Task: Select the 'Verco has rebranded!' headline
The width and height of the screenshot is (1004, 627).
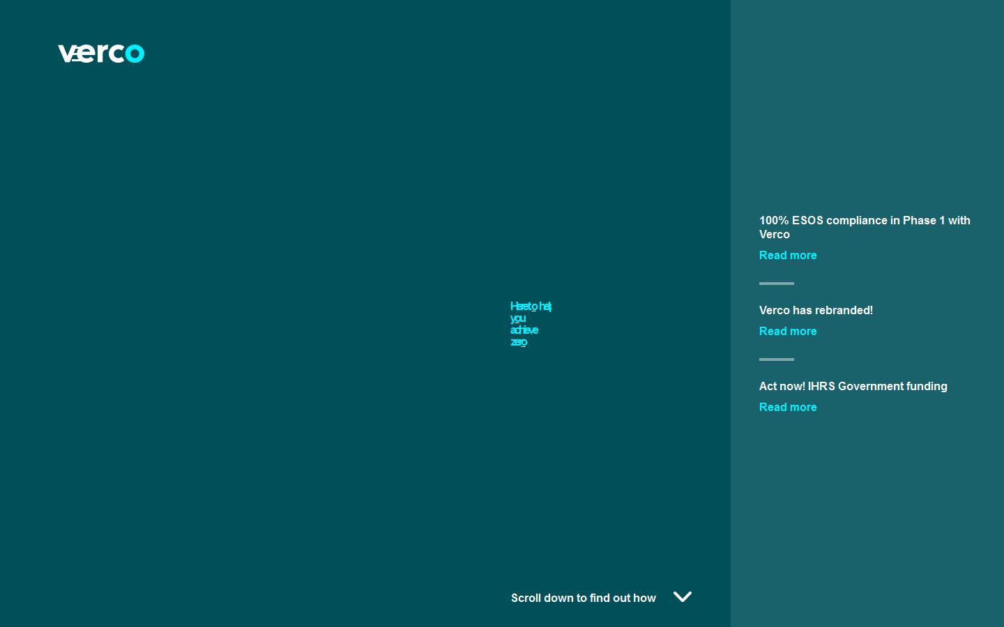Action: 816,310
